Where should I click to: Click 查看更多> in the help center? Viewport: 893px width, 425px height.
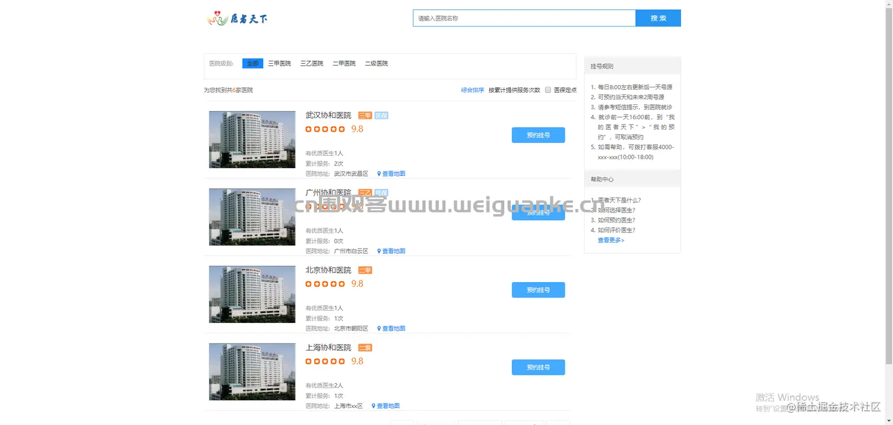click(611, 240)
